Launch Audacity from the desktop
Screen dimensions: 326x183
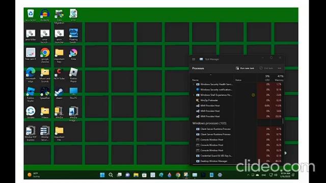(45, 15)
